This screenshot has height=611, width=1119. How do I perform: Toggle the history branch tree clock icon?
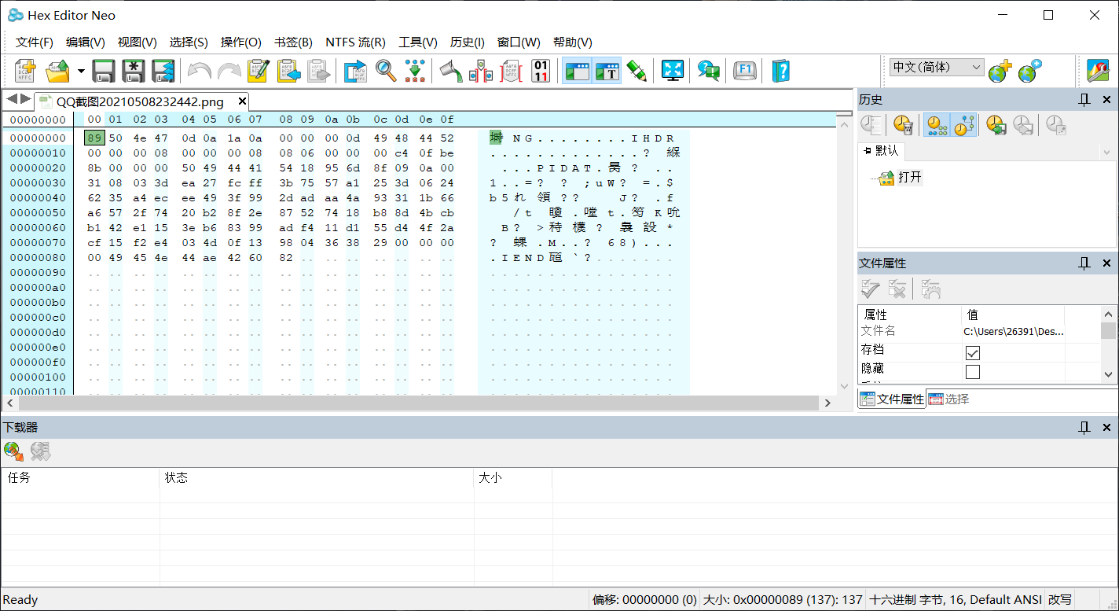click(x=964, y=125)
